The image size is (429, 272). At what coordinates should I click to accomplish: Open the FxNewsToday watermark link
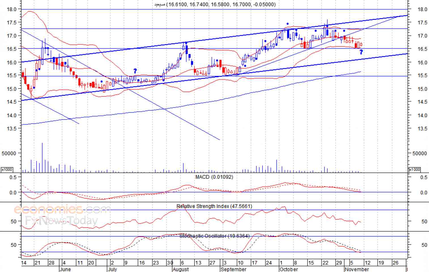coord(61,220)
